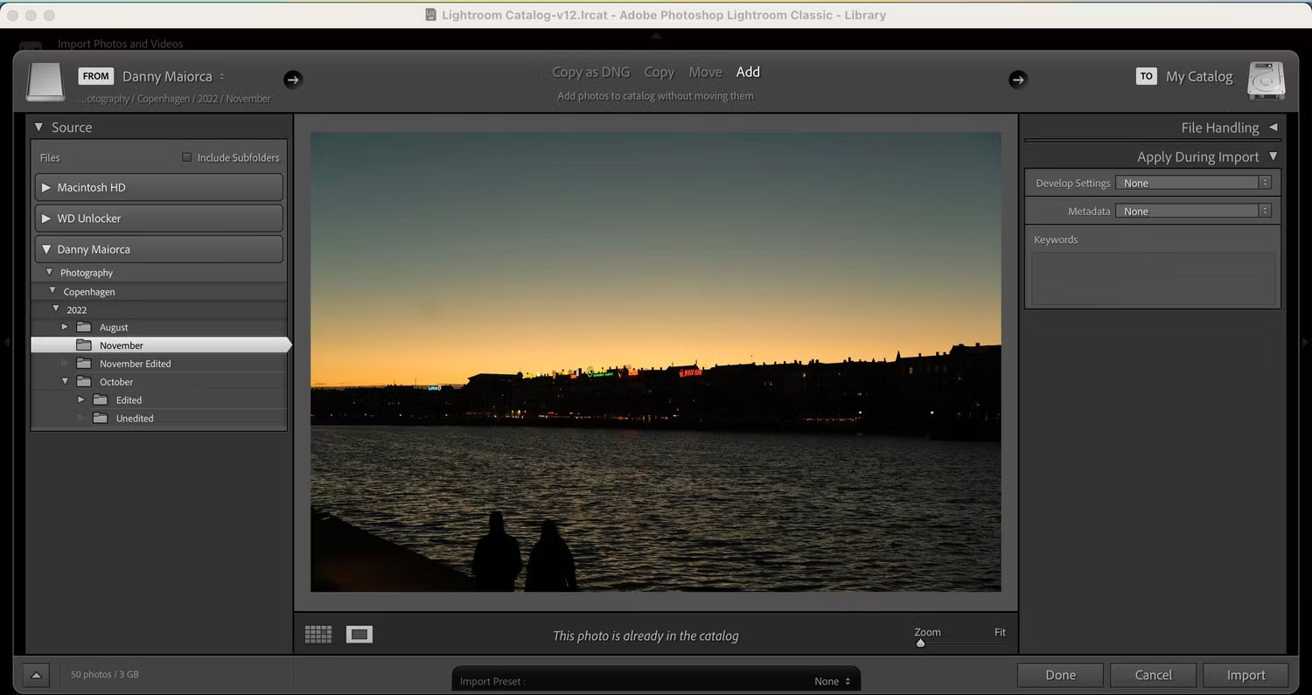Switch the import mode to Move

click(x=705, y=72)
